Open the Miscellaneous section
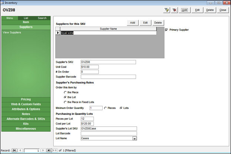 pyautogui.click(x=26, y=129)
